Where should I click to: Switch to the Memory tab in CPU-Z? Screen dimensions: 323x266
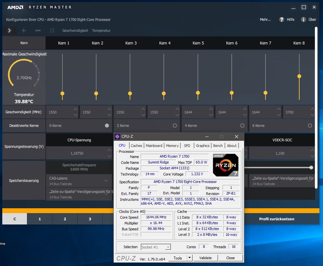point(172,146)
